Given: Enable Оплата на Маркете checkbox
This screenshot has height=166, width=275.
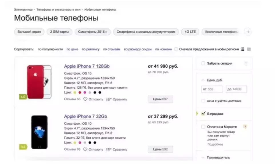Looking at the screenshot, I should click(203, 126).
